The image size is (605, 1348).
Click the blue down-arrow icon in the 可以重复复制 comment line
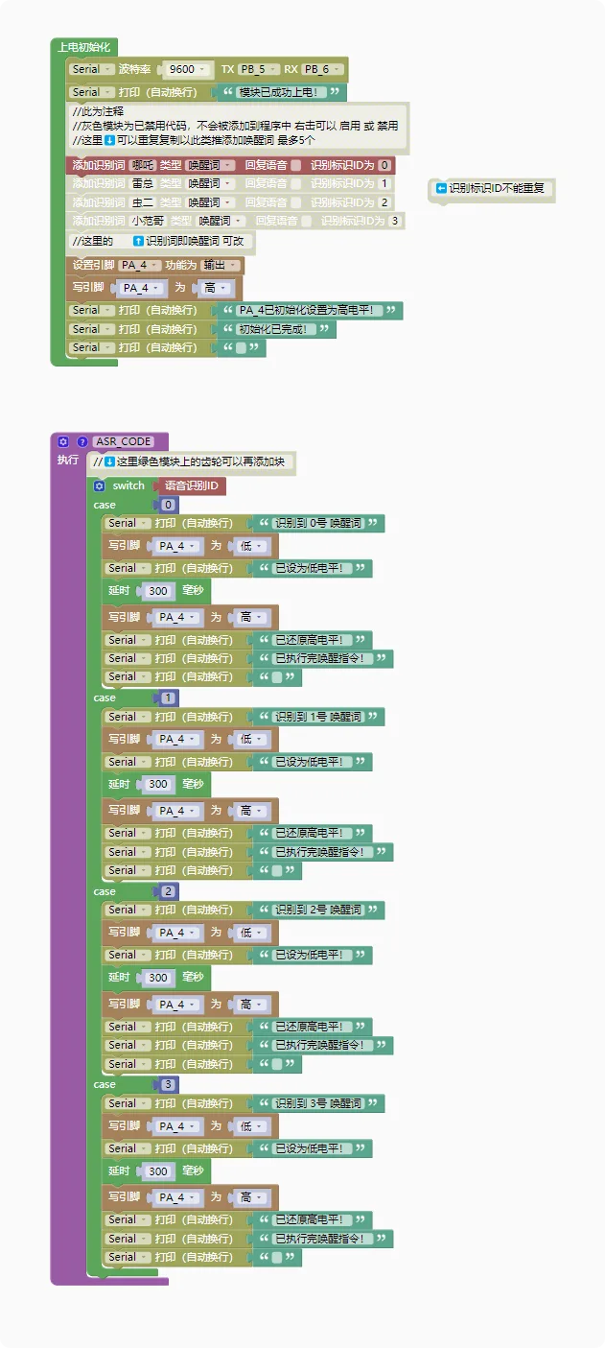110,140
